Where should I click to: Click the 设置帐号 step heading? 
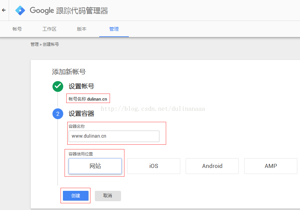pos(81,86)
